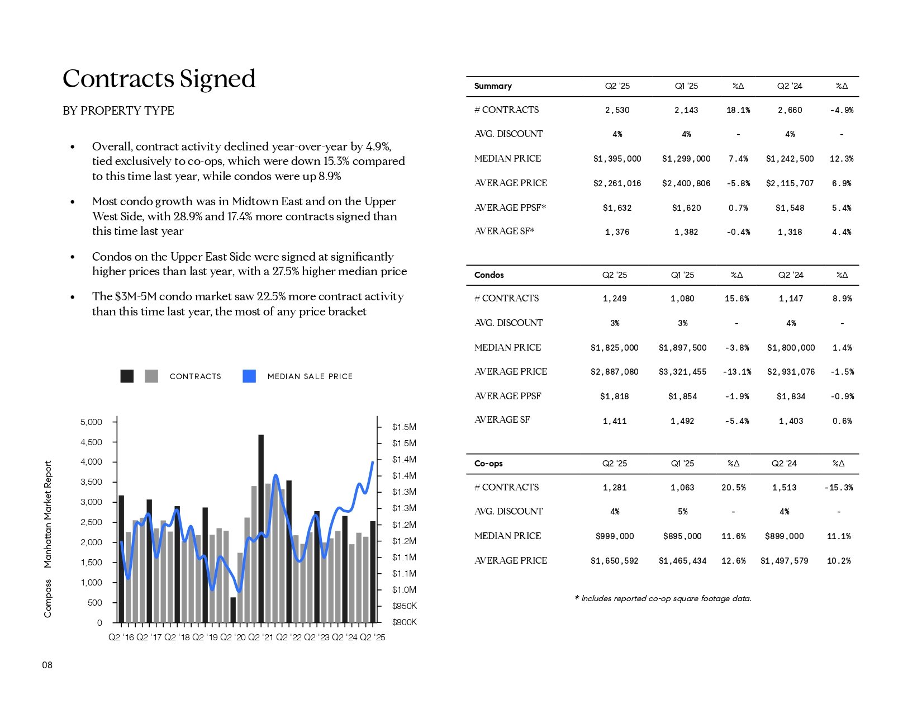
Task: Select Summary contracts value 2,530
Action: click(617, 110)
